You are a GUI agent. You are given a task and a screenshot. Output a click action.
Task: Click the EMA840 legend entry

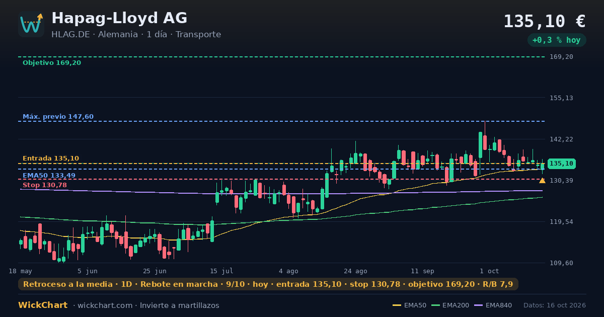(493, 305)
